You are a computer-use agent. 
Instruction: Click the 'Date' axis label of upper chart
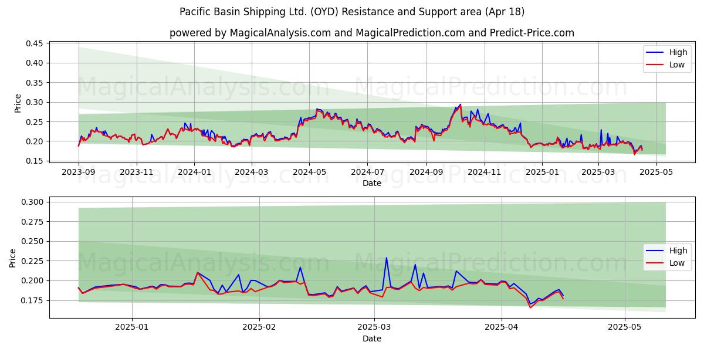tap(372, 183)
